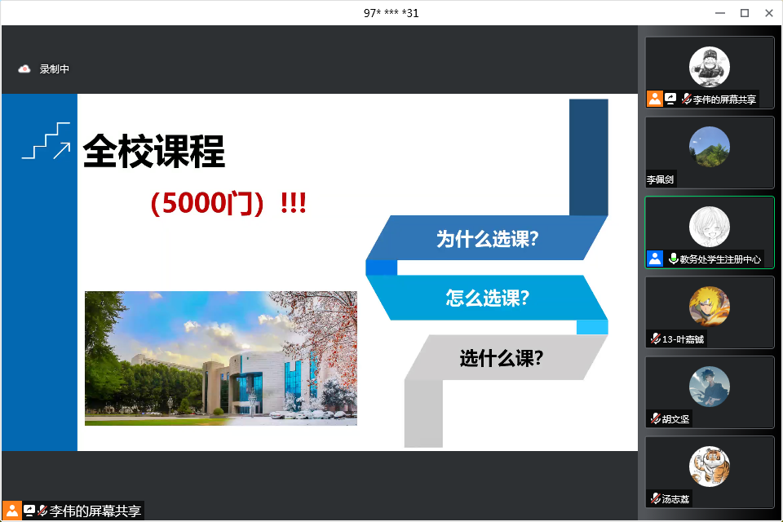Click the campus building photo on the slide

point(220,358)
